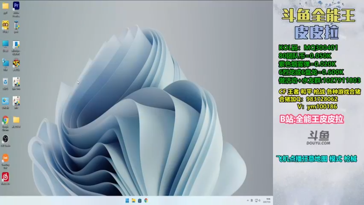This screenshot has height=205, width=364.
Task: Open the Windows Start menu
Action: coord(127,200)
